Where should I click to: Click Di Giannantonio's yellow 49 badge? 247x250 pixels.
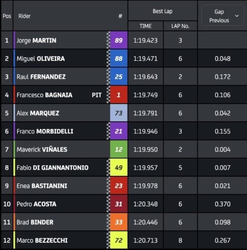tap(119, 168)
